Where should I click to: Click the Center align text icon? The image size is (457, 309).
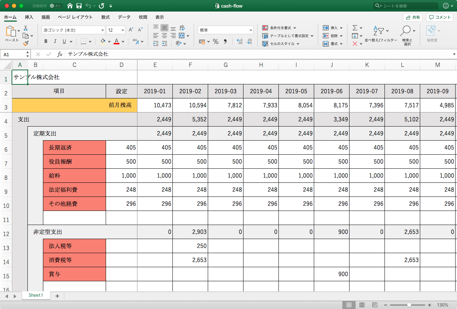point(164,36)
